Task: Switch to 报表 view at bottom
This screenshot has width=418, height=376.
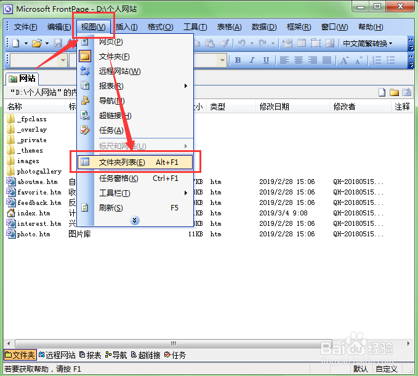Action: 90,355
